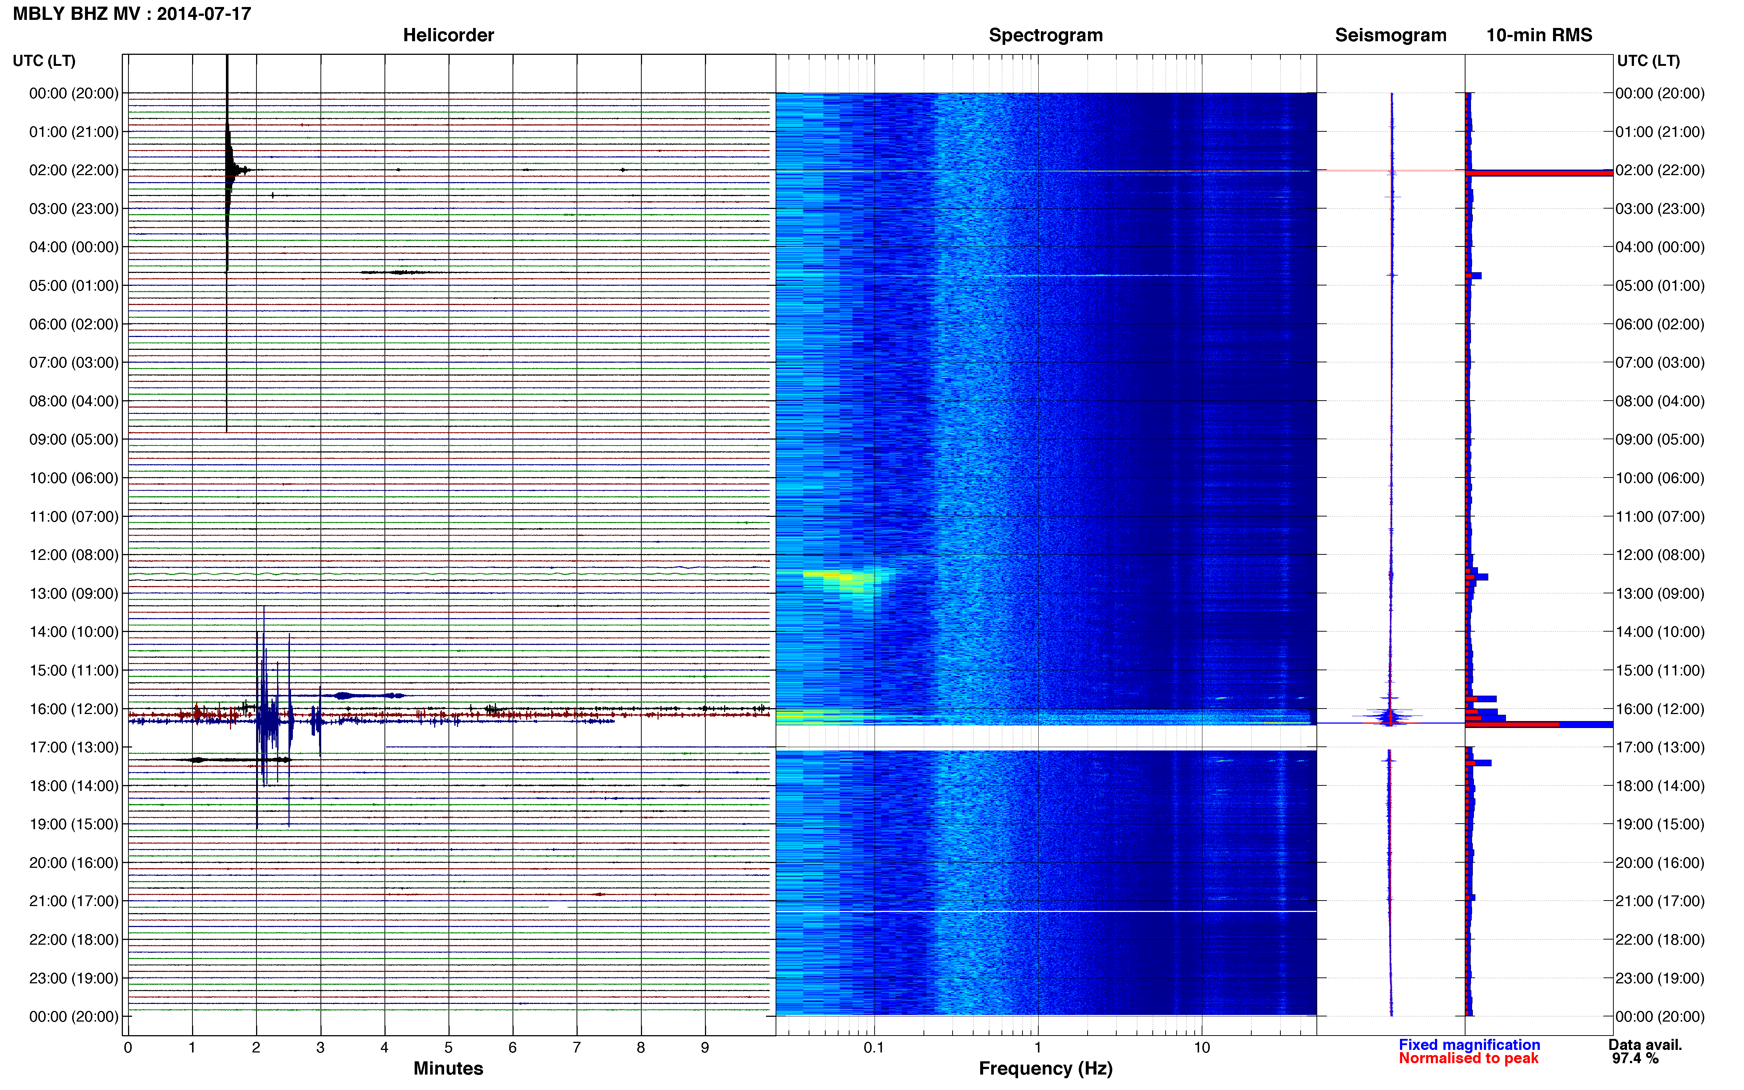Viewport: 1744px width, 1090px height.
Task: Click right time label '23:00 (19:00)'
Action: coord(1660,978)
